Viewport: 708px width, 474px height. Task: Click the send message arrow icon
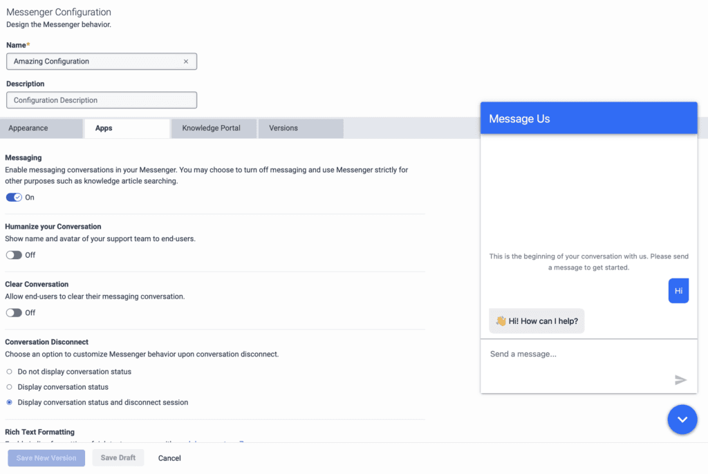(680, 379)
